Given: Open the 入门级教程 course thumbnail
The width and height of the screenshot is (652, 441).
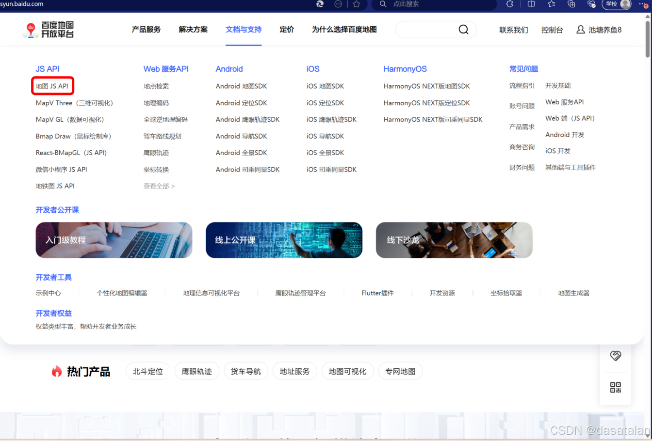Looking at the screenshot, I should click(114, 240).
